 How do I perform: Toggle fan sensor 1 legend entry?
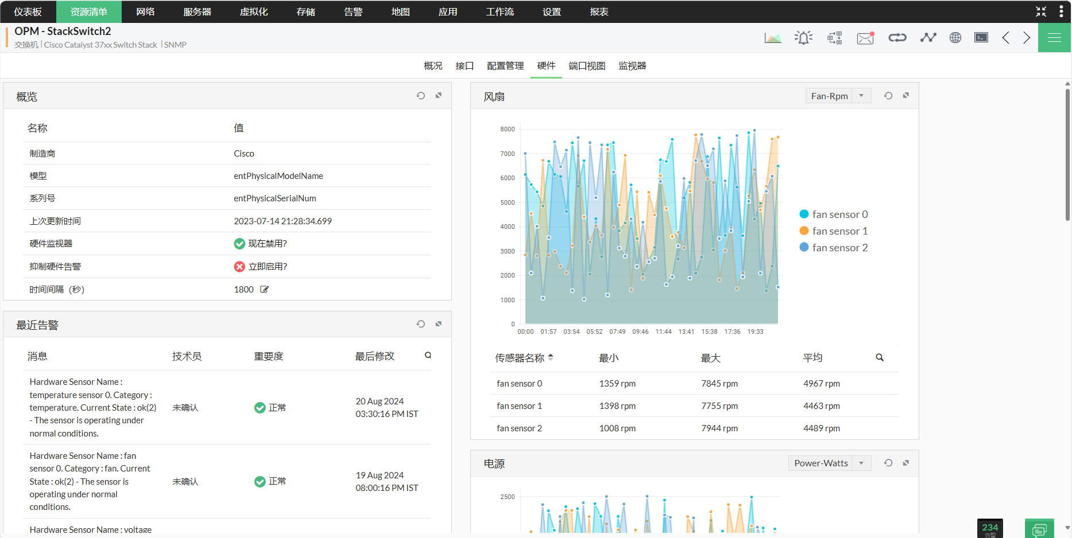point(833,231)
